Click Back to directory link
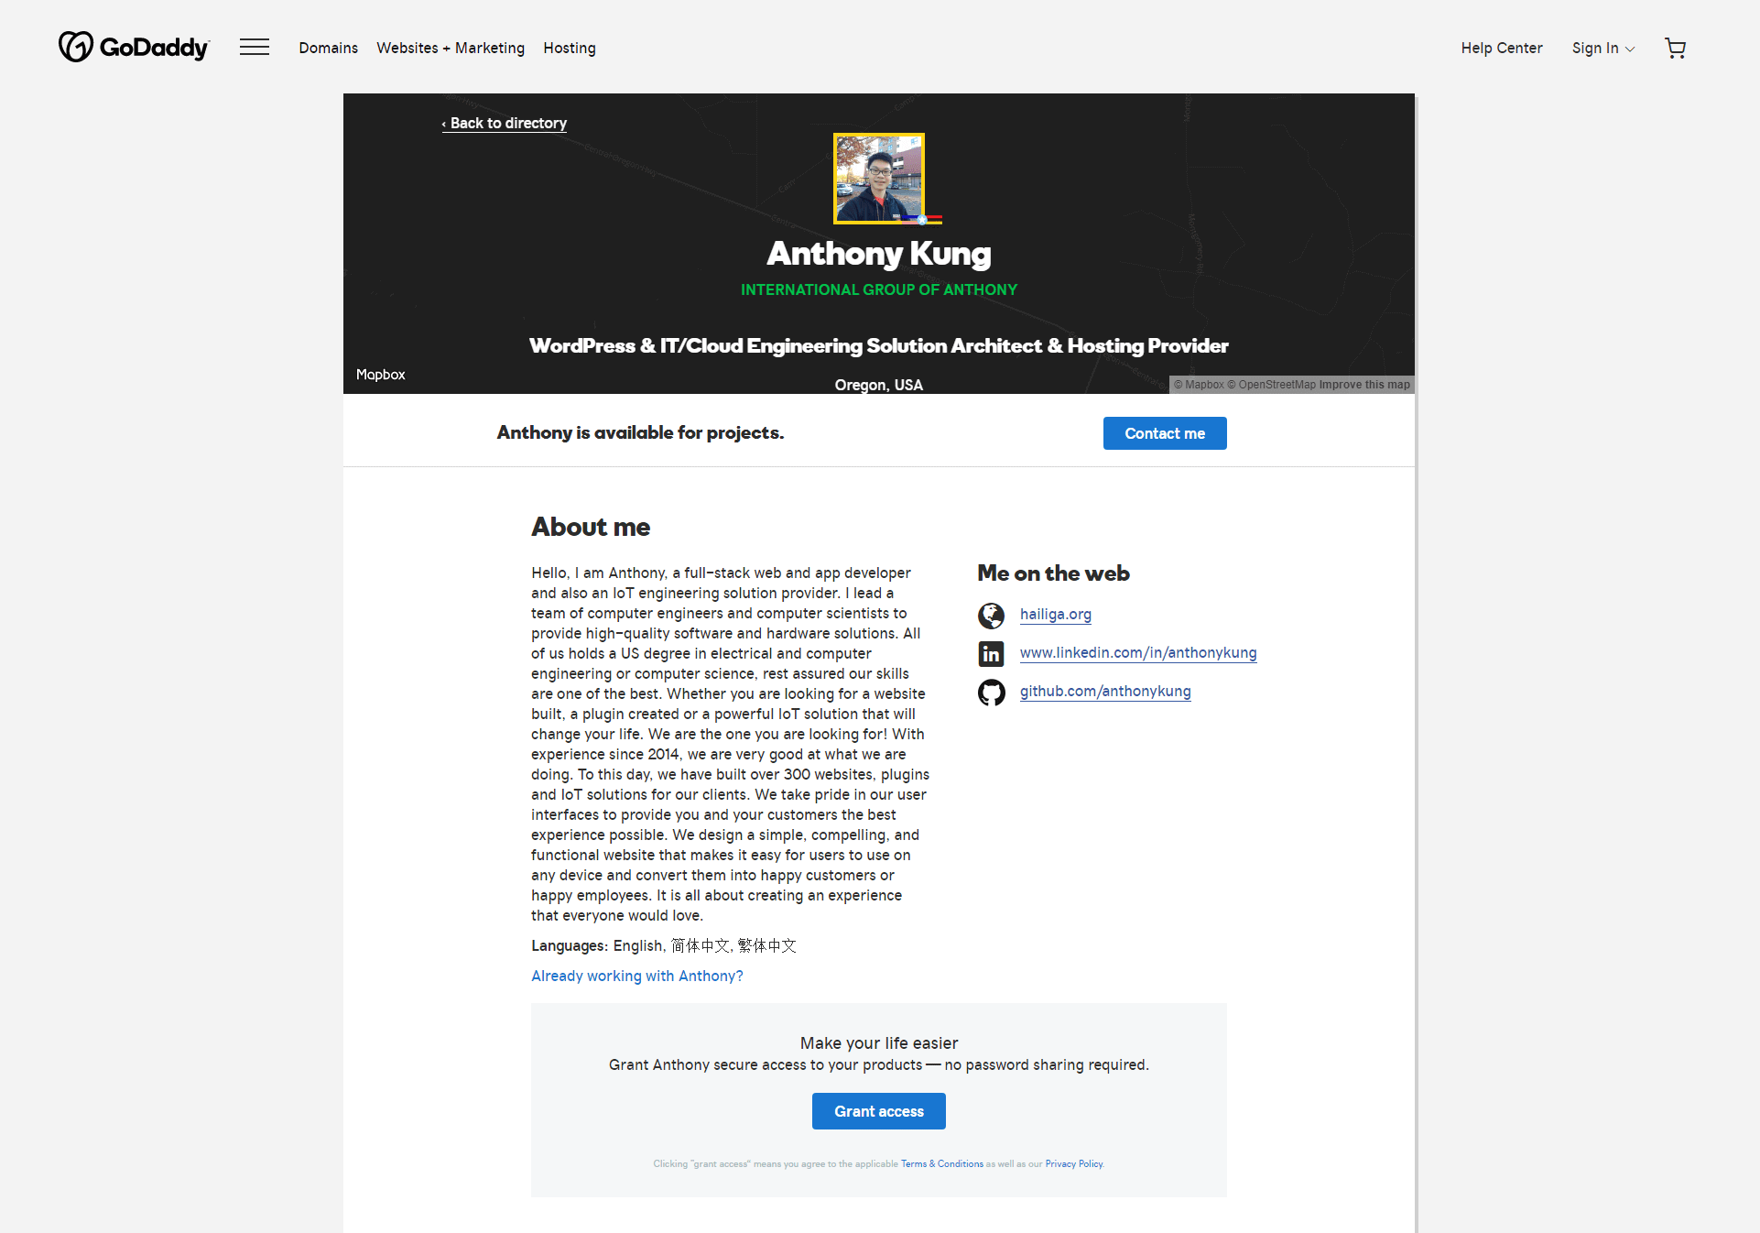Screen dimensions: 1760x1233 click(505, 123)
